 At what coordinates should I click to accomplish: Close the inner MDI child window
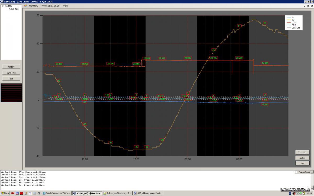(312, 6)
